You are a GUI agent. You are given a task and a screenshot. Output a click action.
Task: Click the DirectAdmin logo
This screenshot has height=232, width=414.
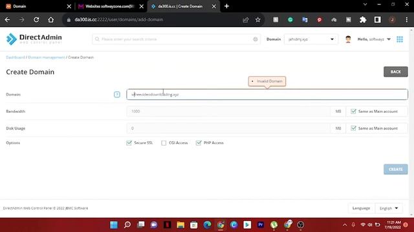click(x=34, y=39)
